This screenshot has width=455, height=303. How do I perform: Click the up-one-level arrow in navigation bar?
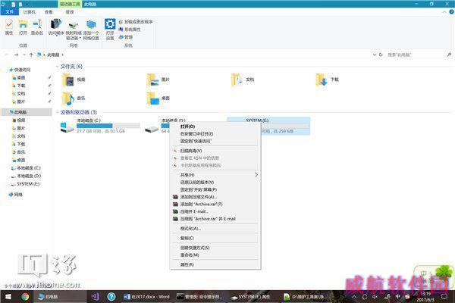pos(31,55)
